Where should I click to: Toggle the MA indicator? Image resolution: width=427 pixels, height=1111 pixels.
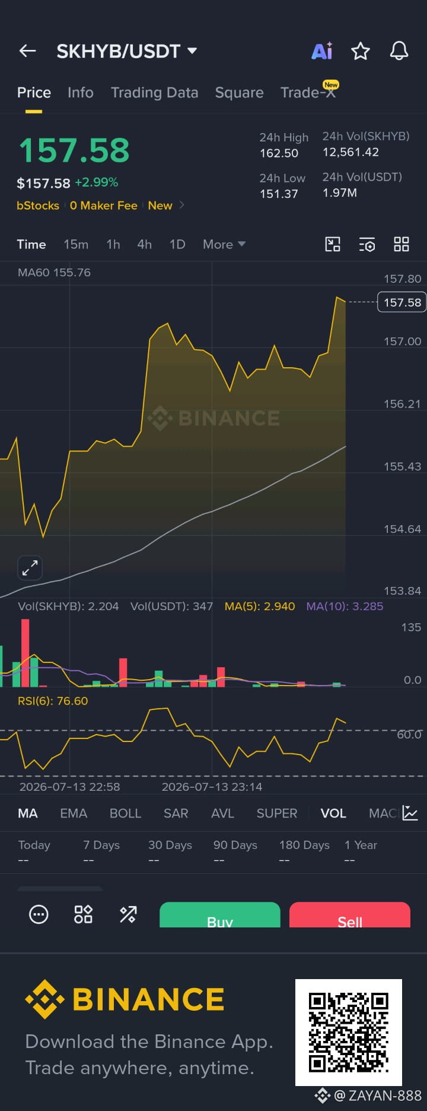pyautogui.click(x=28, y=813)
